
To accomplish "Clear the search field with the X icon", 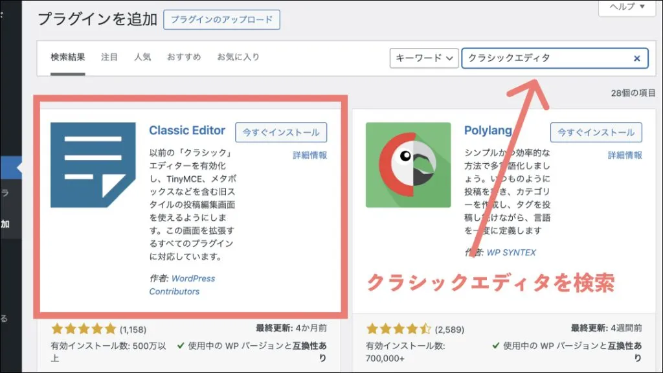I will click(x=637, y=58).
